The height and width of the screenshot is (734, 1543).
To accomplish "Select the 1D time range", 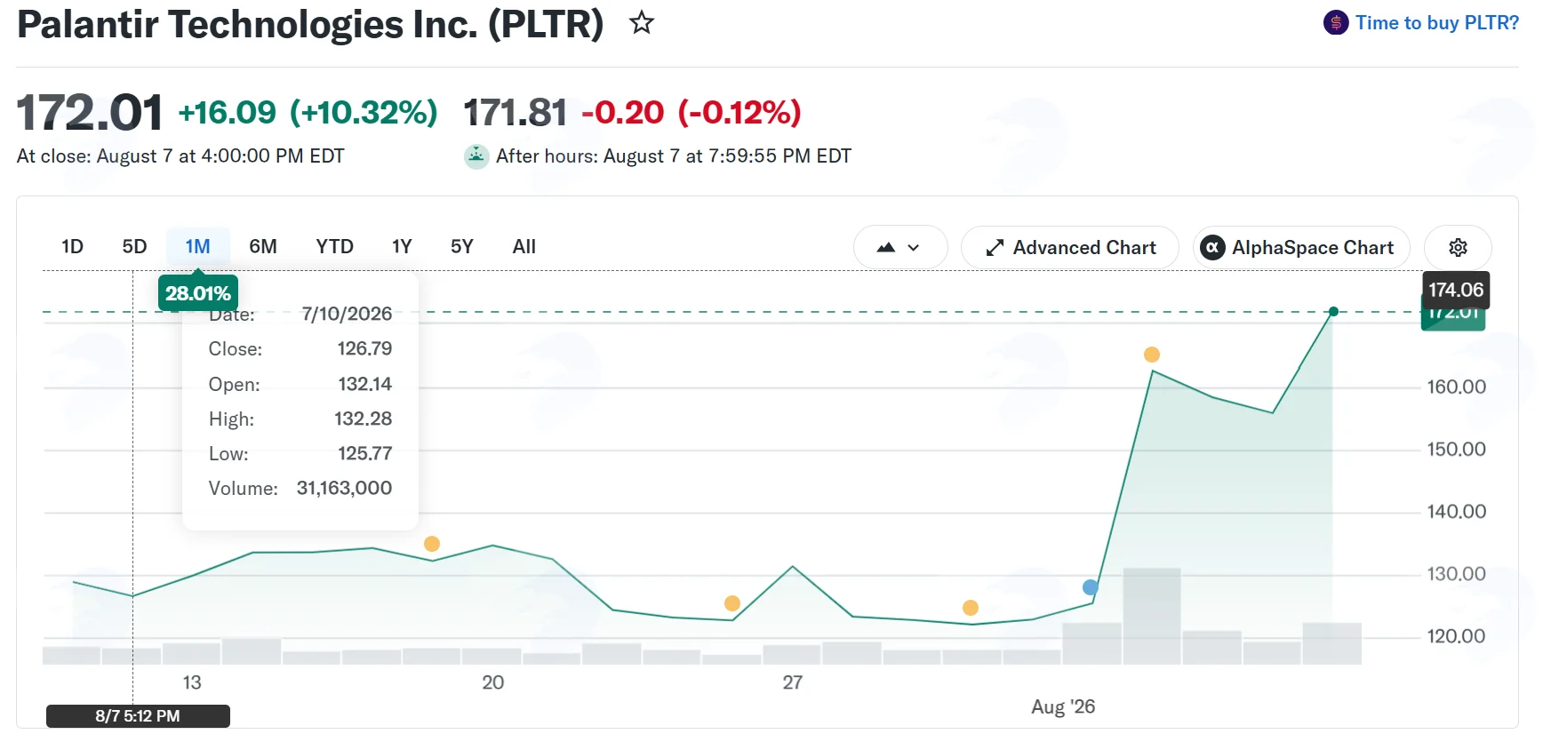I will tap(72, 247).
